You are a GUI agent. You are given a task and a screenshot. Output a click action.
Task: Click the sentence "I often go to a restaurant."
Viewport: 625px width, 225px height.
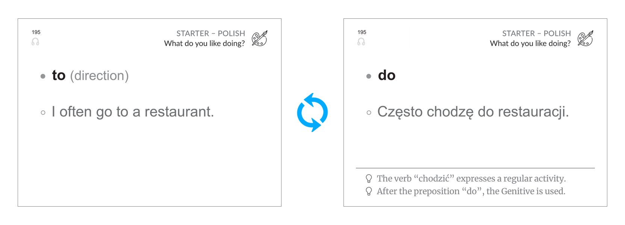(133, 112)
